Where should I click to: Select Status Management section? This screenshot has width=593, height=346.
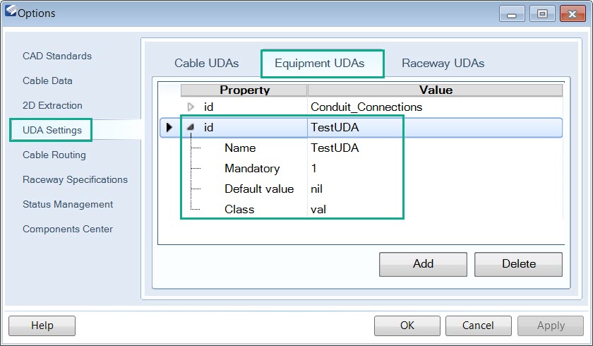tap(68, 204)
